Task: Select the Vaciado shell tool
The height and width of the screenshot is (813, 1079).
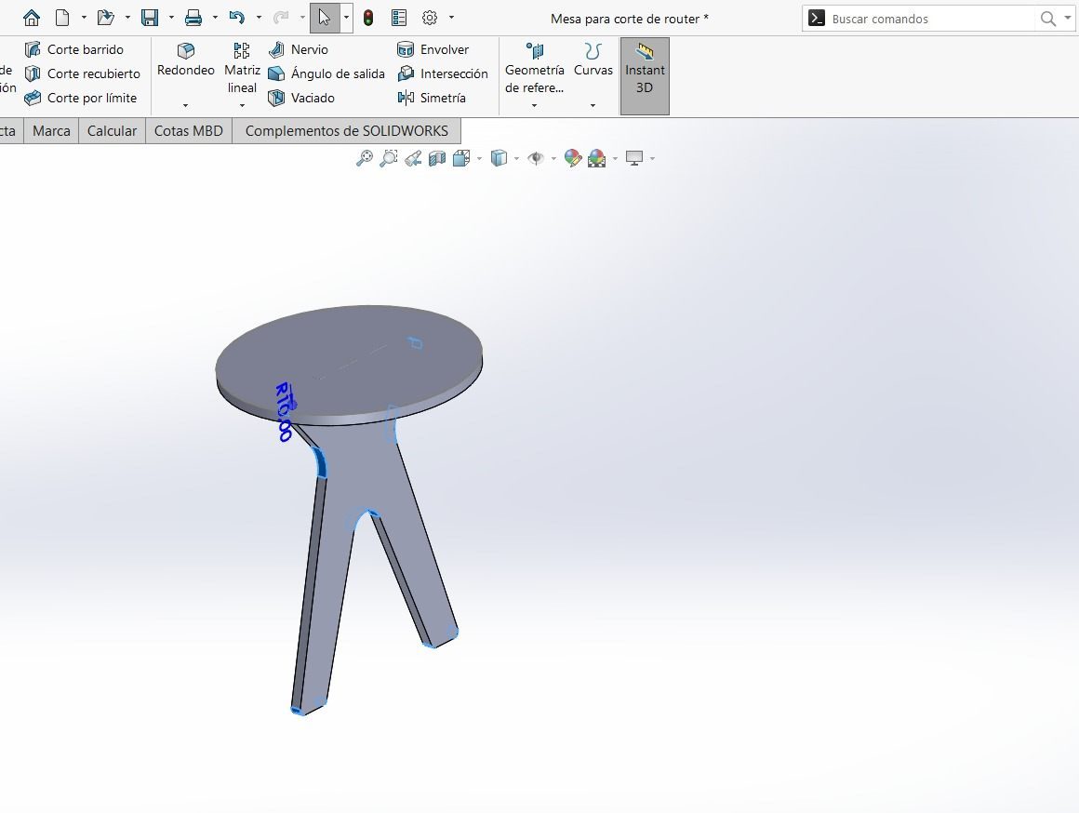Action: [301, 98]
